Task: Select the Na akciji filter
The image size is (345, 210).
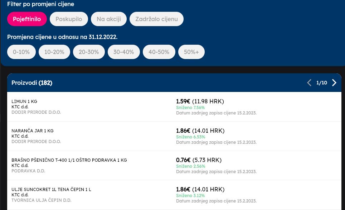Action: point(109,19)
